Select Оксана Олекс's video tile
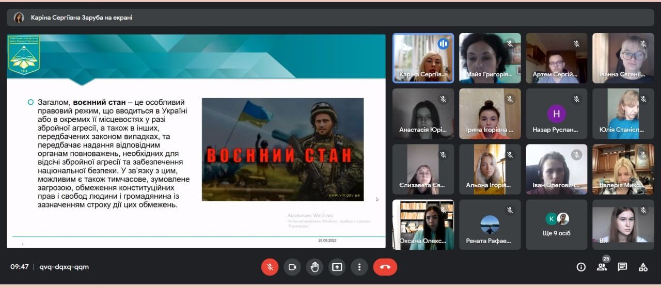The width and height of the screenshot is (661, 288). [423, 225]
